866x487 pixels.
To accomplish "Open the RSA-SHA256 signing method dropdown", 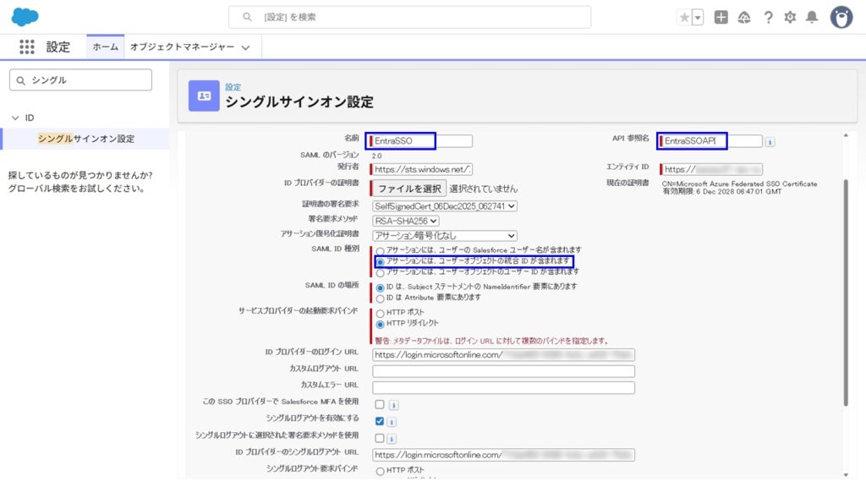I will tap(406, 221).
